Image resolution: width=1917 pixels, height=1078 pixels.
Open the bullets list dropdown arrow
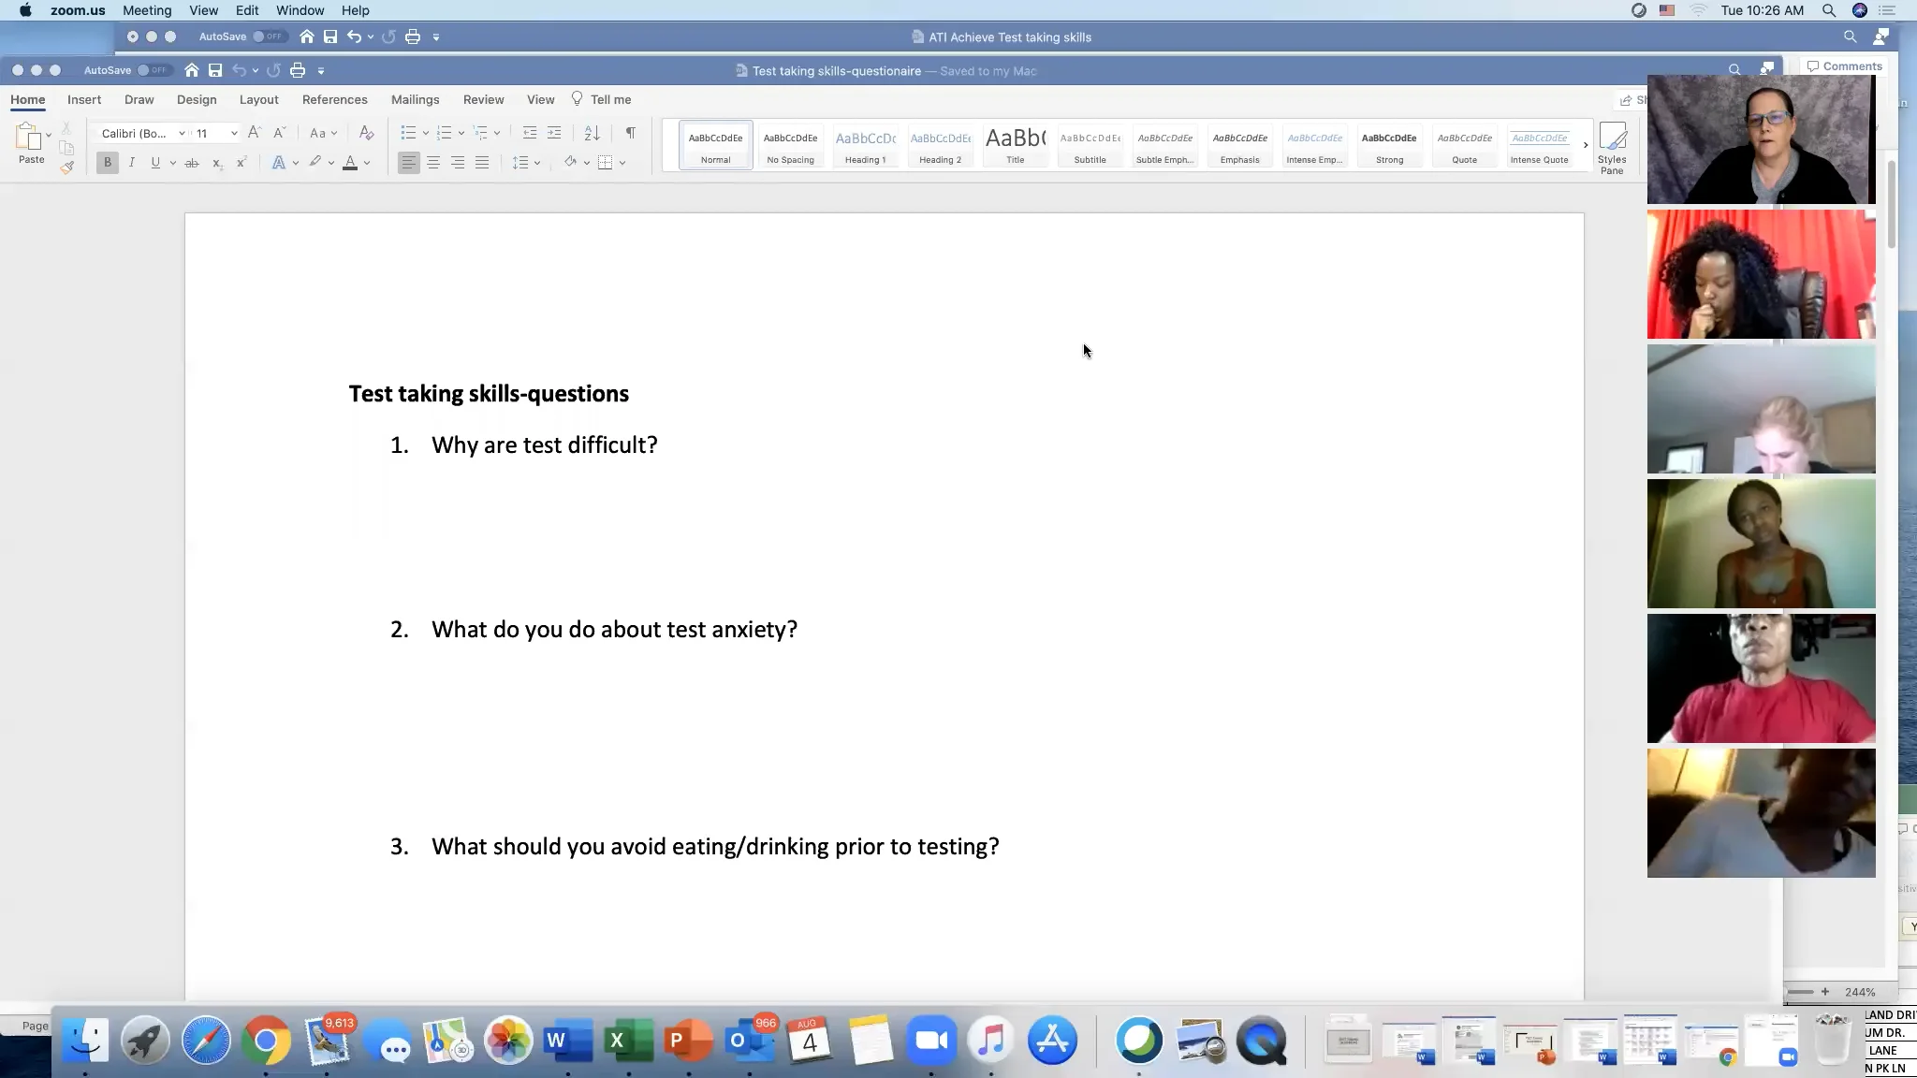tap(425, 133)
